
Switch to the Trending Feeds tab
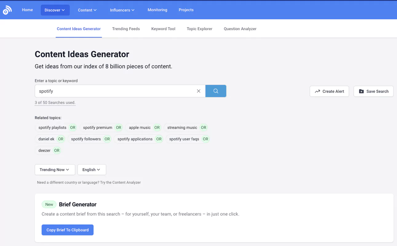(x=126, y=29)
